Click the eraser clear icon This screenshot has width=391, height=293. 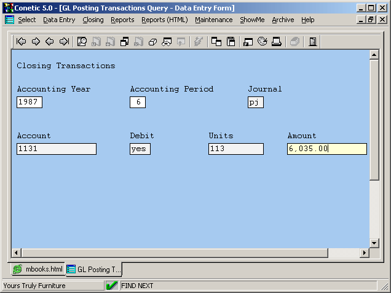click(x=153, y=42)
